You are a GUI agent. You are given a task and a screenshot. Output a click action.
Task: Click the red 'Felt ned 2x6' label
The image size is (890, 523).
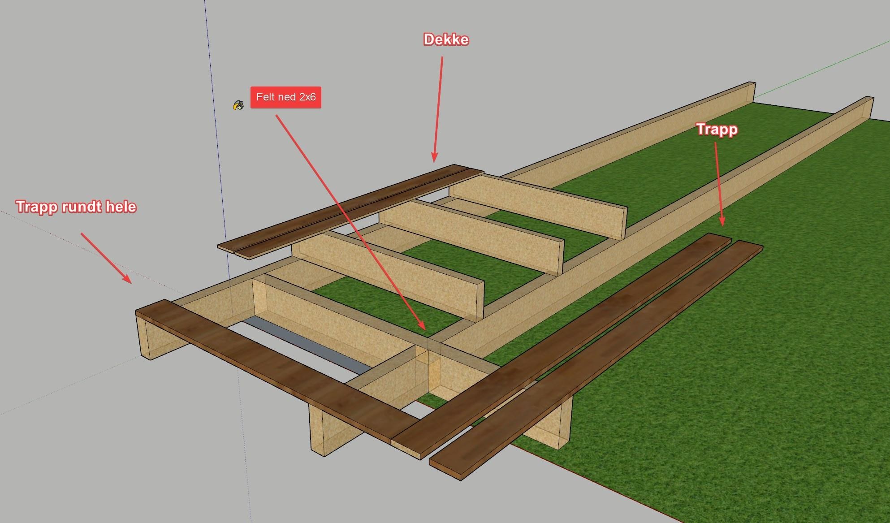coord(285,97)
